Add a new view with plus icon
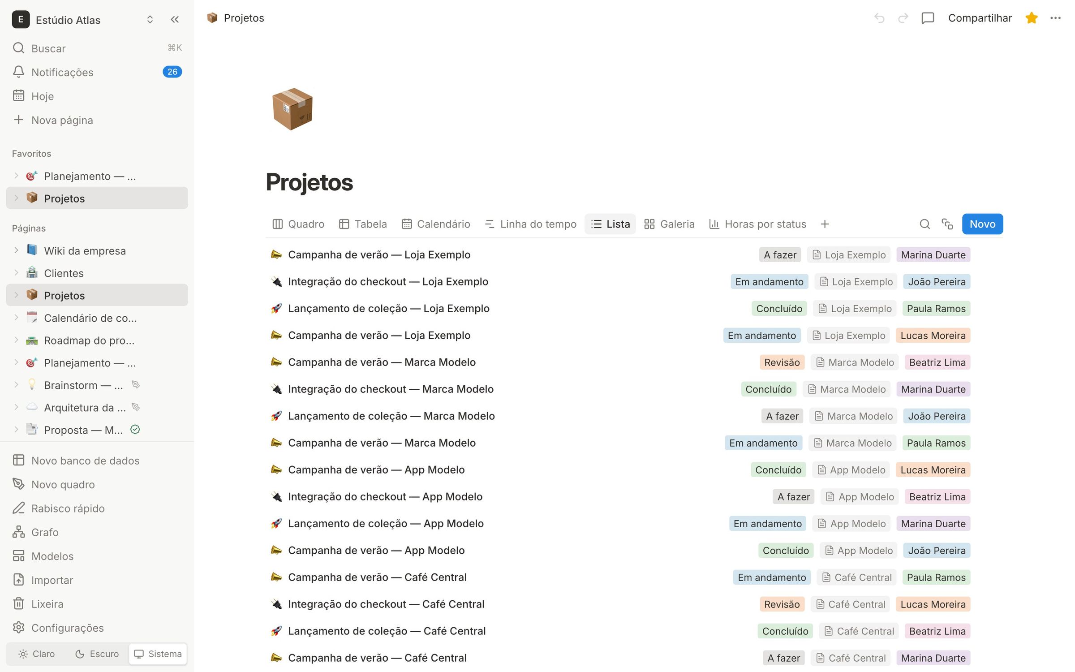Screen dimensions: 1075x672 (825, 224)
